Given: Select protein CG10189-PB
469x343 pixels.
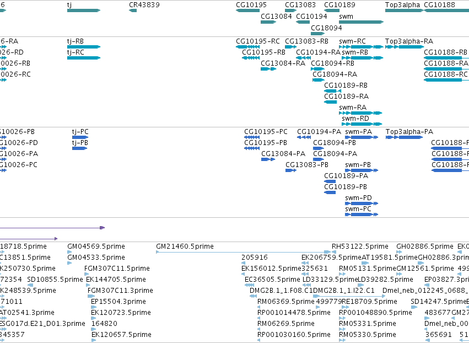Looking at the screenshot, I should (x=346, y=187).
